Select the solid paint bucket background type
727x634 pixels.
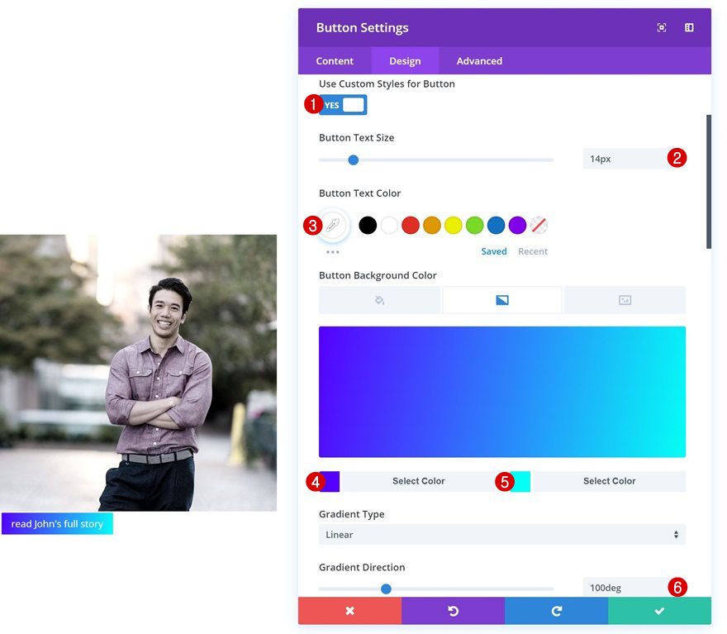point(379,299)
